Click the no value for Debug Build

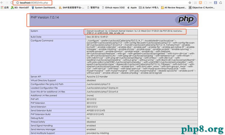tap(88, 118)
